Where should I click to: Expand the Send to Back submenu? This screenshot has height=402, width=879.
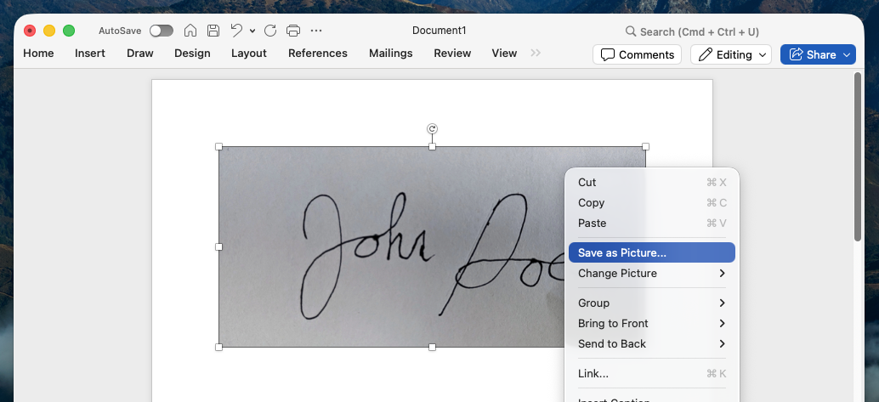(x=652, y=343)
